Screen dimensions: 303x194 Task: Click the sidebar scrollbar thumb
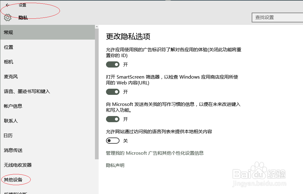(97, 94)
